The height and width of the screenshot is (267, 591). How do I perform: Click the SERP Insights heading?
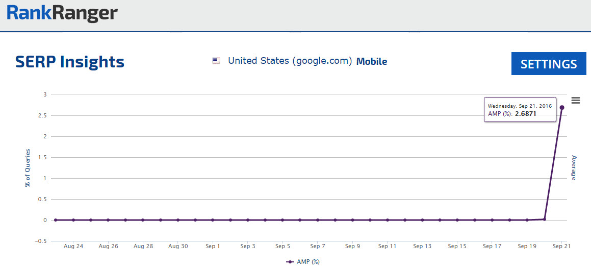pyautogui.click(x=70, y=62)
